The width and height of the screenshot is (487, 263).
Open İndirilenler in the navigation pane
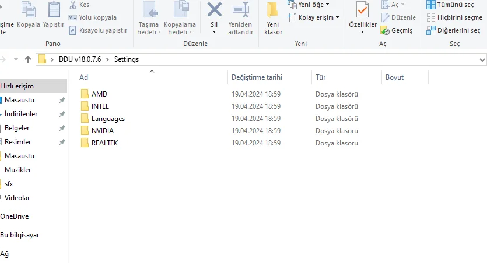tap(21, 114)
